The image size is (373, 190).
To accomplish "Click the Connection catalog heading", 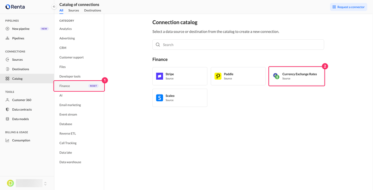I will 175,22.
